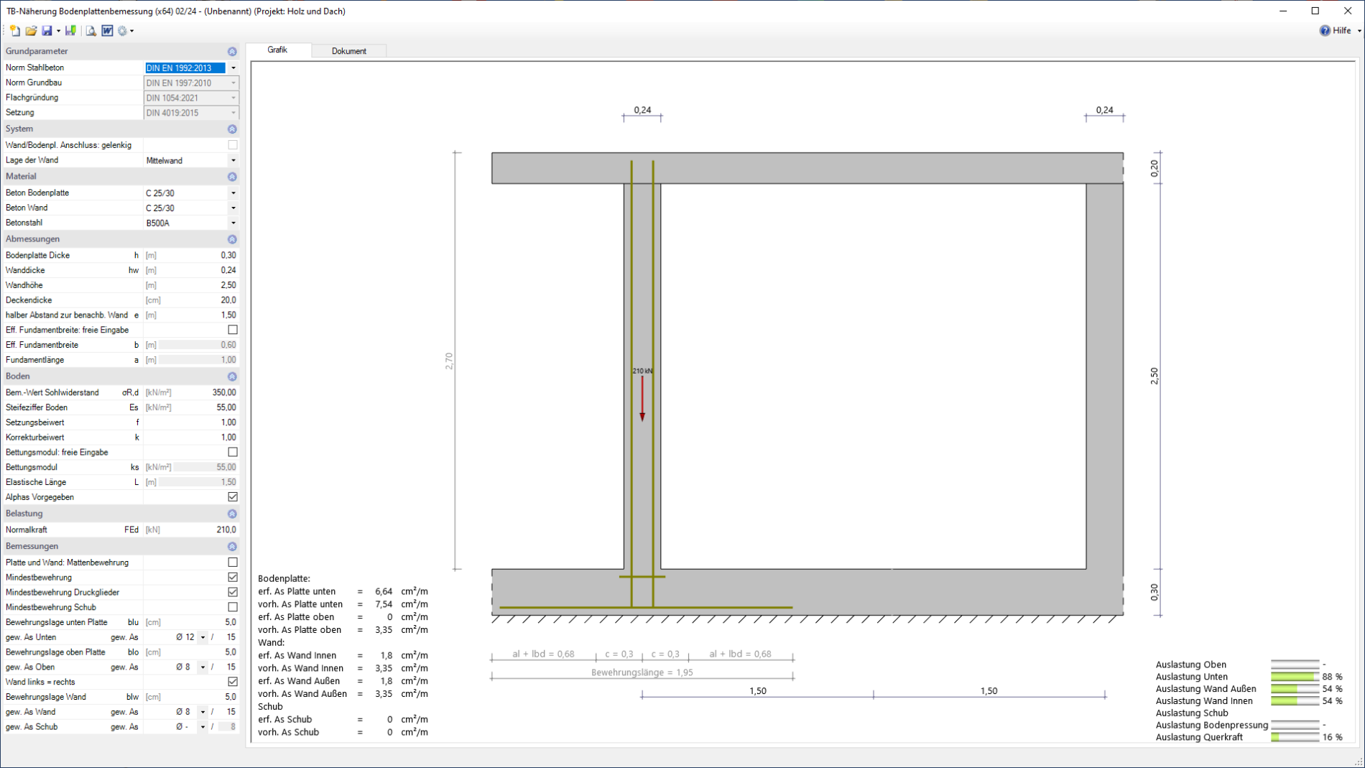The width and height of the screenshot is (1365, 768).
Task: Open print preview magnifier icon
Action: (91, 31)
